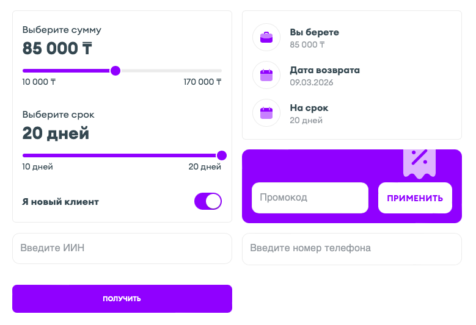The height and width of the screenshot is (325, 476).
Task: Click the loan amount slider handle
Action: tap(115, 71)
